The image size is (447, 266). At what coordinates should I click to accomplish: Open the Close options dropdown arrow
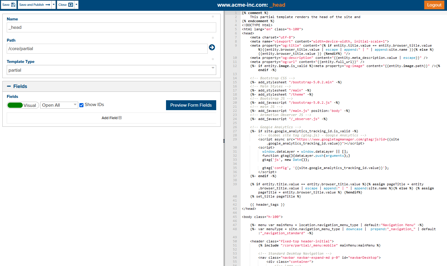tap(76, 5)
